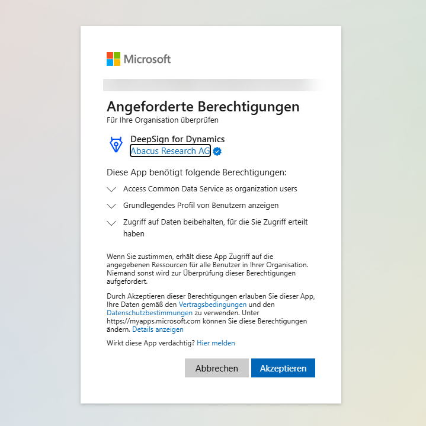Click the Details anzeigen link
426x426 pixels.
click(158, 329)
